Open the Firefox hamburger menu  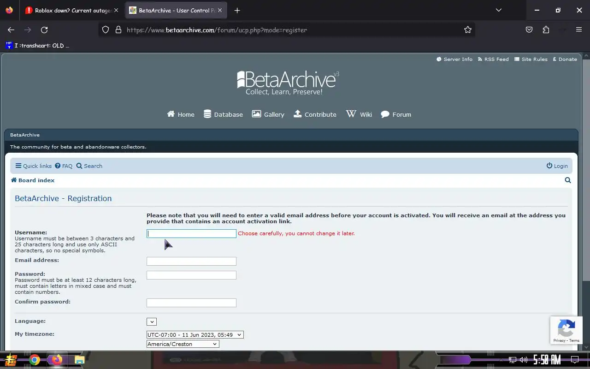(x=579, y=30)
